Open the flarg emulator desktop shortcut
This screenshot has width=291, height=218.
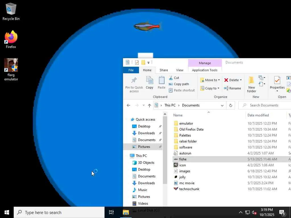pos(11,70)
